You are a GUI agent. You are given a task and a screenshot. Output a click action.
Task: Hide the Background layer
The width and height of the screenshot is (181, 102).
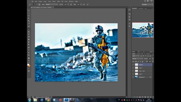tap(133, 77)
